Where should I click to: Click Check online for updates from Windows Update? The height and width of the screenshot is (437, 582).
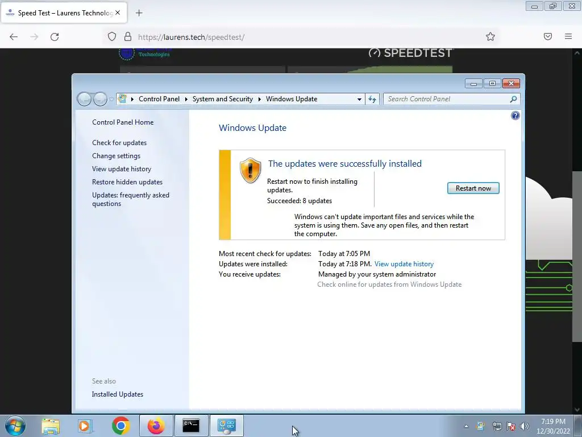pyautogui.click(x=389, y=285)
